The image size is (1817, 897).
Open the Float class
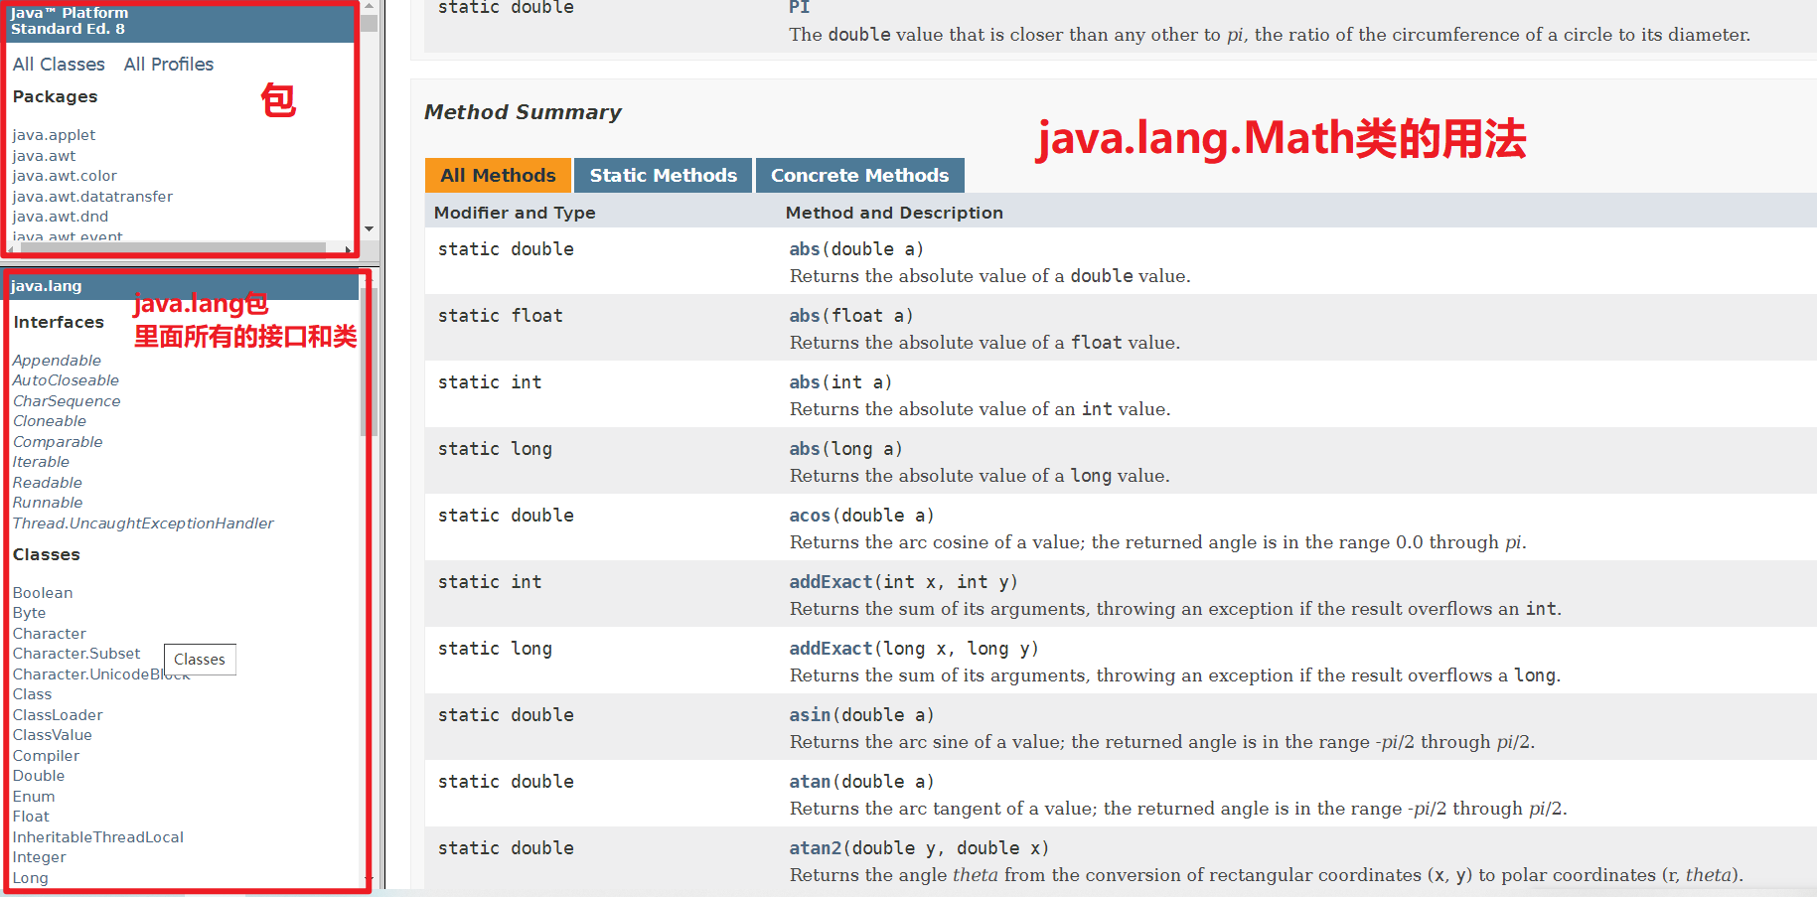[31, 817]
